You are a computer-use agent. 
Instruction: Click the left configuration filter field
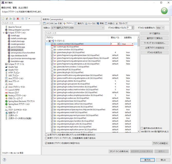[x=21, y=23]
